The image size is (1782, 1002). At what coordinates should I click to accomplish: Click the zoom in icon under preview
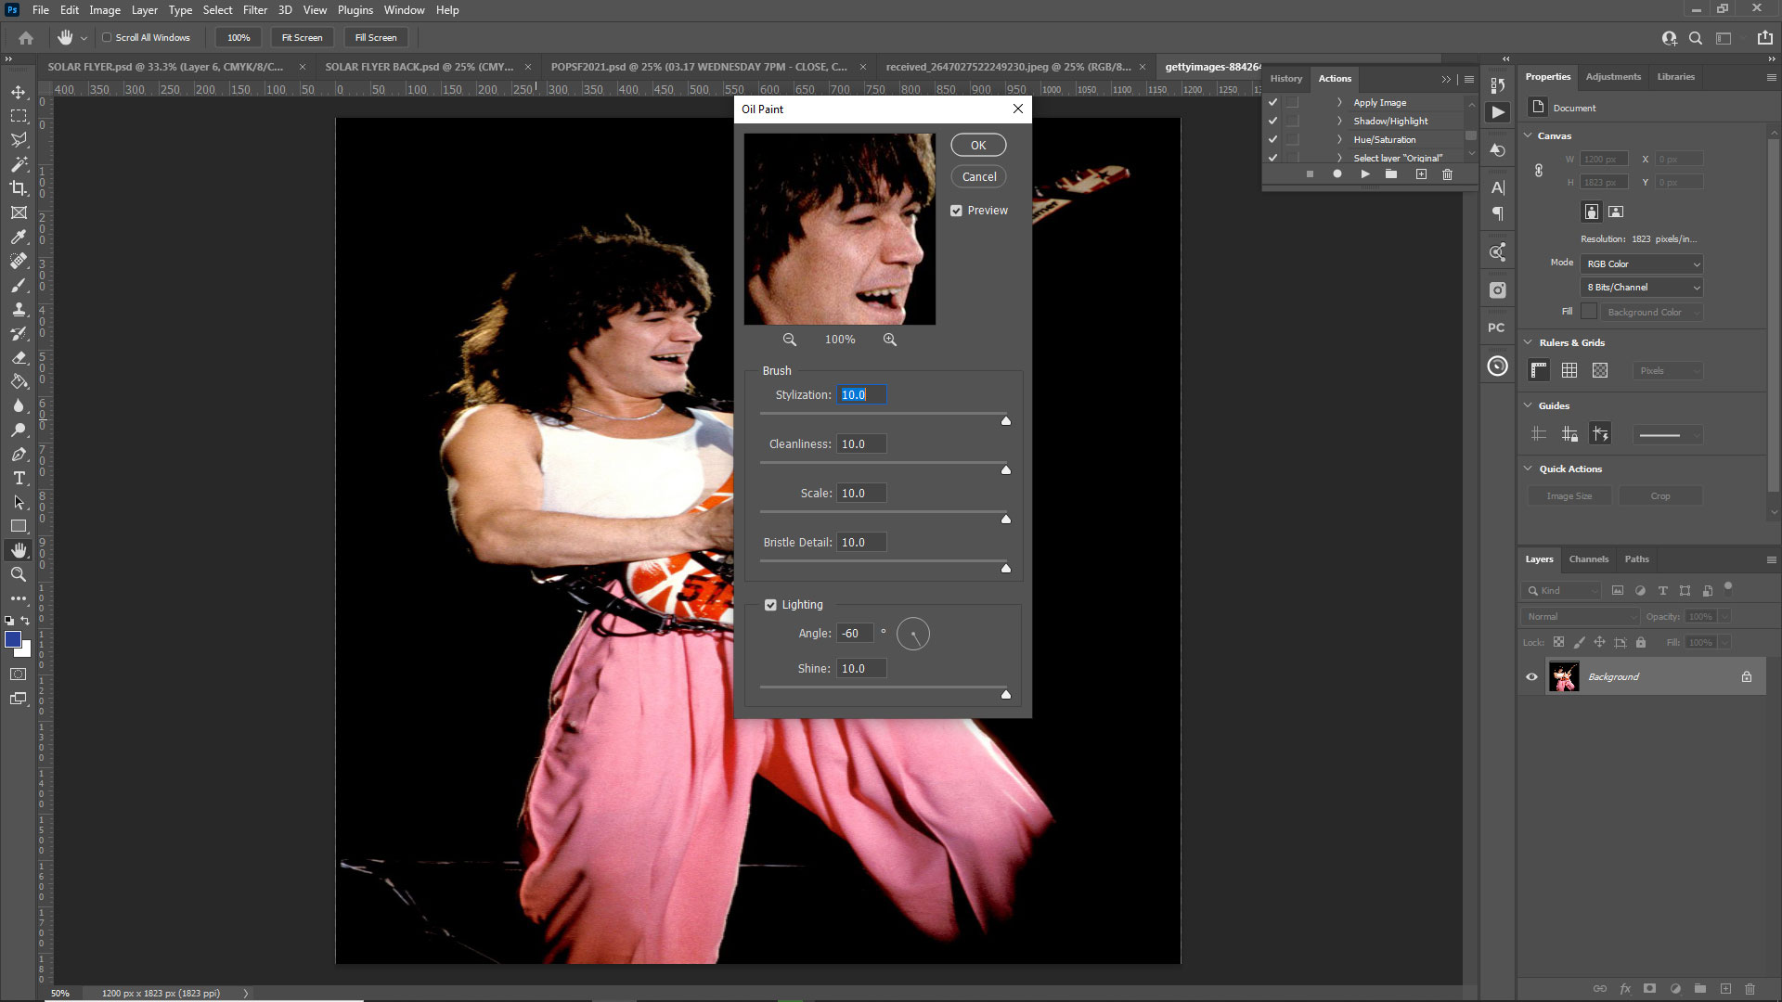point(890,340)
